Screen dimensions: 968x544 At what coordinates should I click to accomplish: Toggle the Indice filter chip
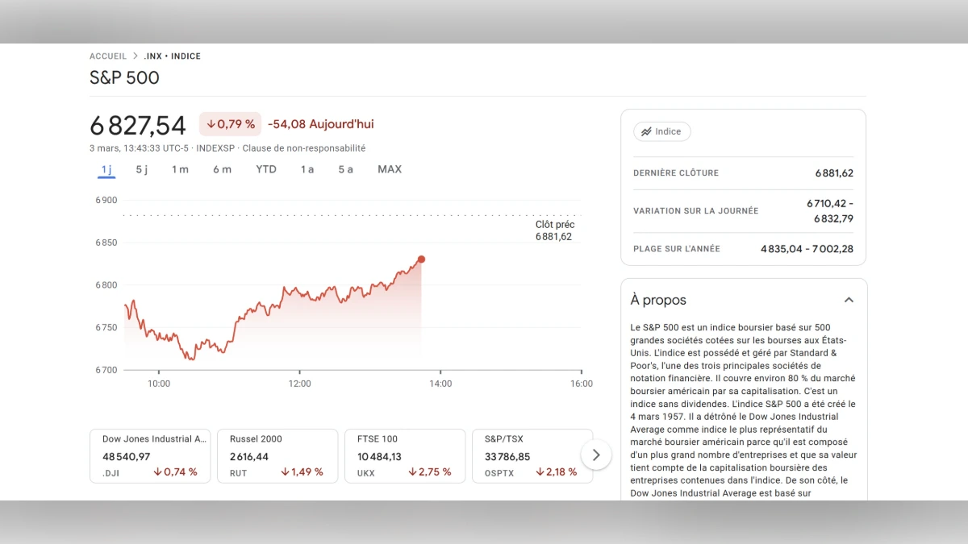tap(662, 131)
